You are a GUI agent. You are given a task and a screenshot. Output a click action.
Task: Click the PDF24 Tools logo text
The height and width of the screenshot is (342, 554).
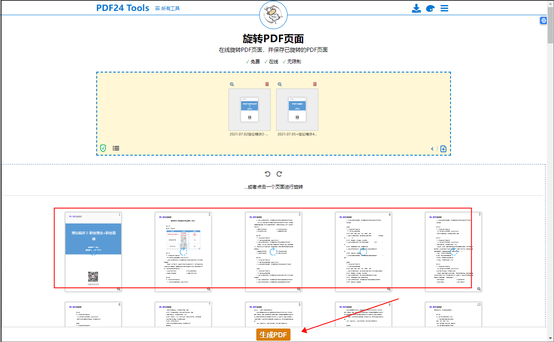123,8
